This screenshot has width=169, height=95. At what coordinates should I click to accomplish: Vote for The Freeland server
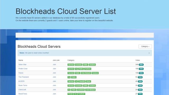[x=140, y=77]
